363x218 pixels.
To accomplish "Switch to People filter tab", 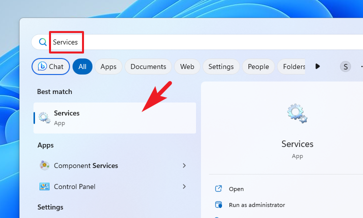I will (258, 66).
